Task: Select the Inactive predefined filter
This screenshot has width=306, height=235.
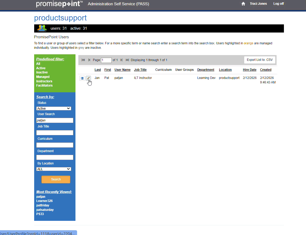Action: point(42,72)
